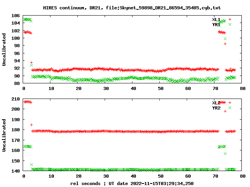The height and width of the screenshot is (187, 250).
Task: Click the red plus marker beside XL1 legend
Action: [230, 19]
